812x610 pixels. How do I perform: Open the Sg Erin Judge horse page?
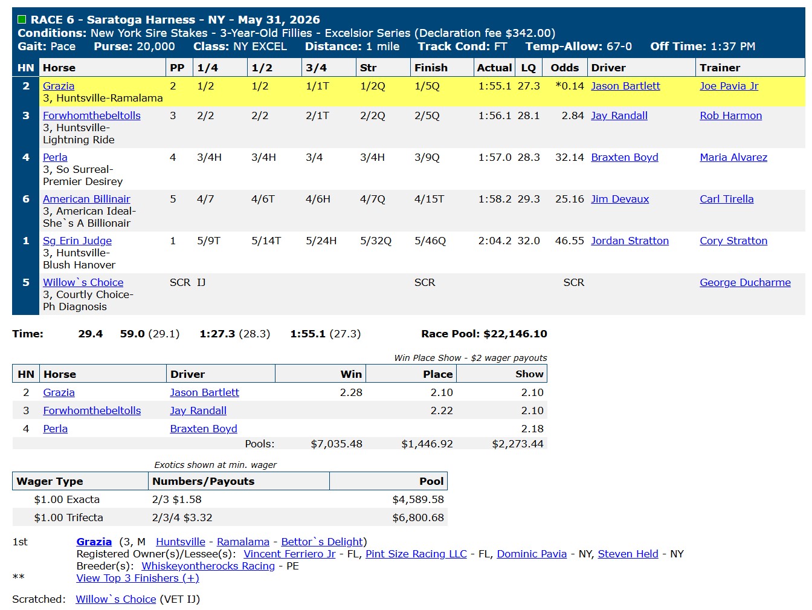coord(77,241)
